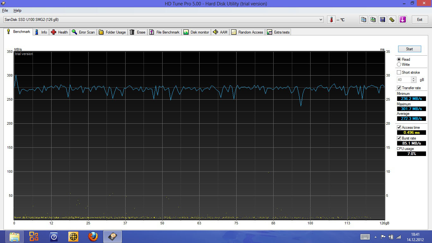Click the purple down-arrow icon
This screenshot has height=243, width=432.
coord(403,20)
